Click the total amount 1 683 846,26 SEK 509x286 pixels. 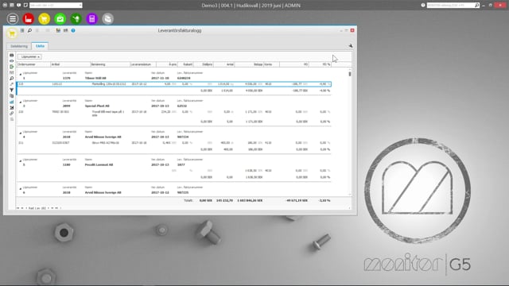pos(250,200)
